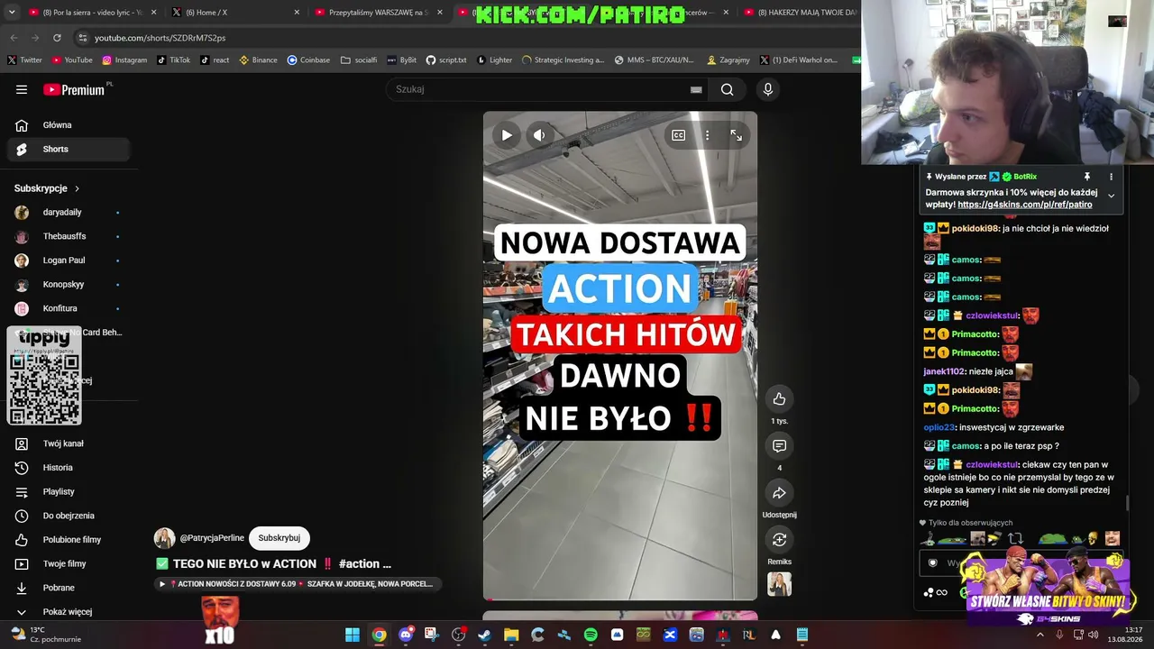This screenshot has height=649, width=1154.
Task: Open Chrome from the taskbar
Action: pyautogui.click(x=380, y=635)
